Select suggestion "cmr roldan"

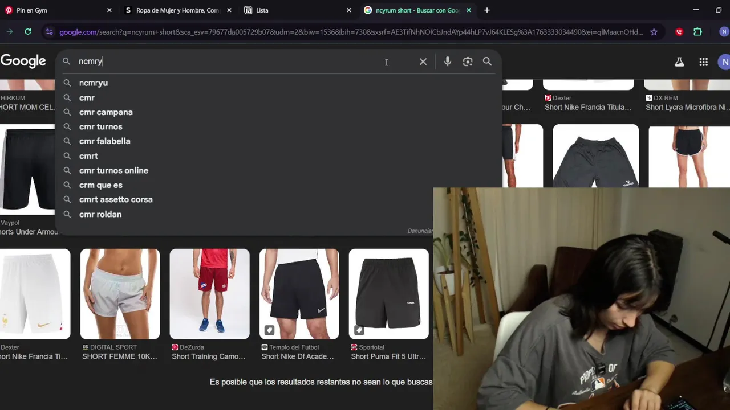[x=100, y=214]
